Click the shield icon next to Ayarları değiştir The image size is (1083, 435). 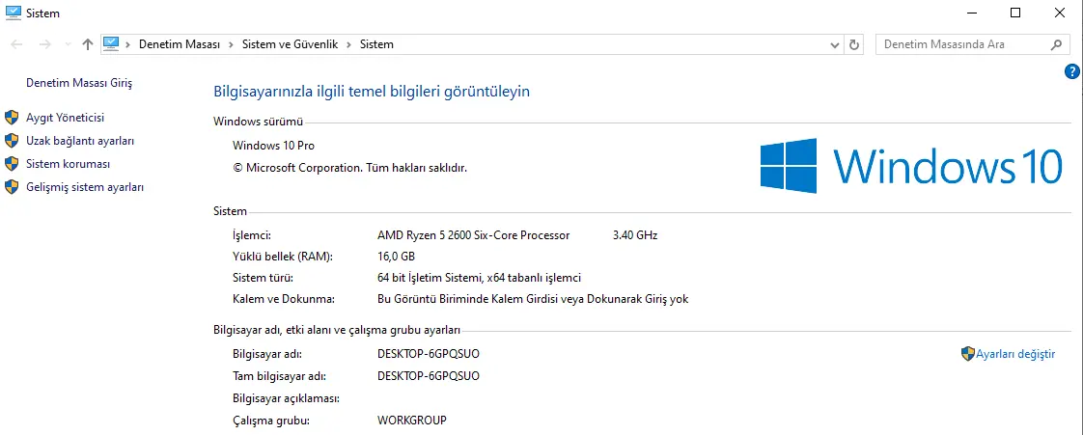pyautogui.click(x=968, y=354)
